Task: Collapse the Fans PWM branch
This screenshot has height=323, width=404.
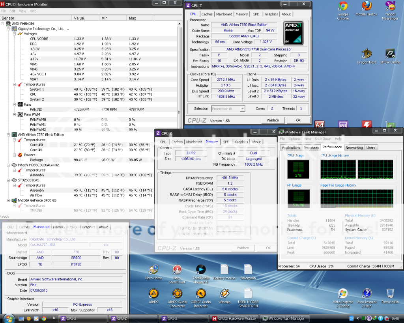Action: point(15,115)
